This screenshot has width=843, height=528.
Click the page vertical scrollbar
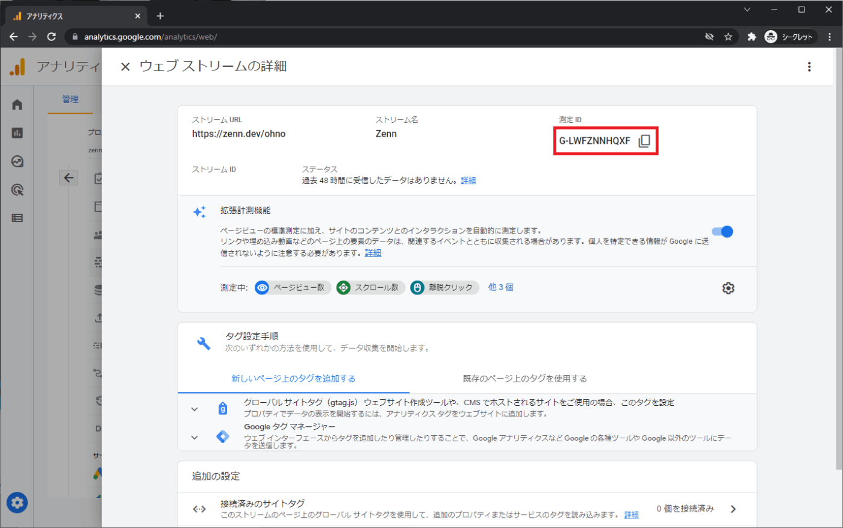coord(839,259)
